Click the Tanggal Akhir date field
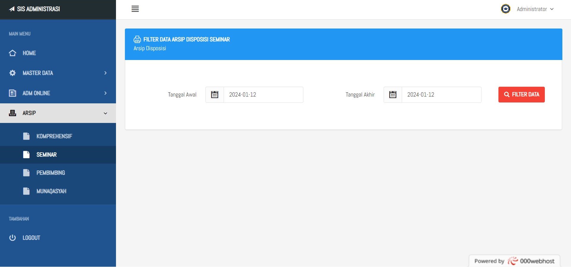 [441, 95]
